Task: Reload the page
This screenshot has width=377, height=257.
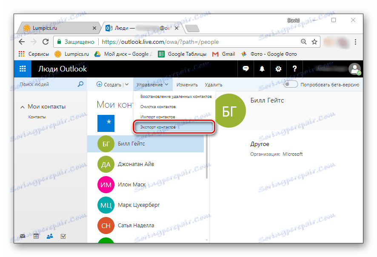Action: (46, 42)
